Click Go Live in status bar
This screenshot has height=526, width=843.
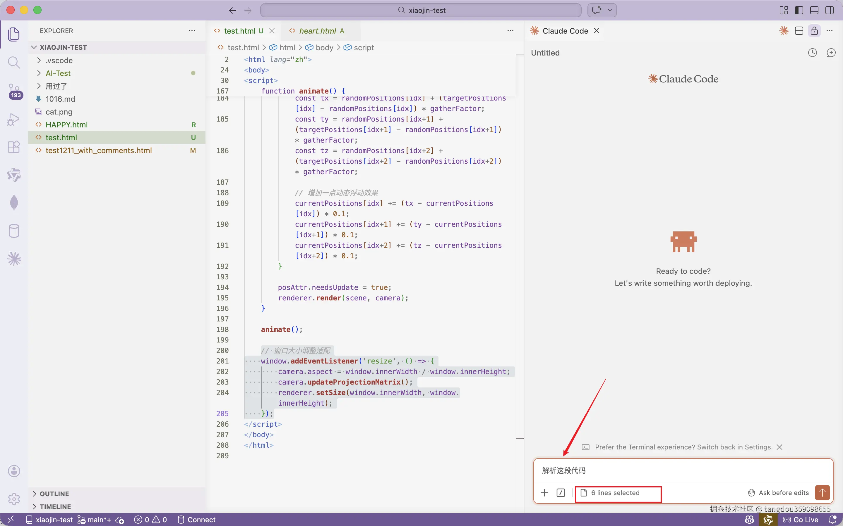[x=800, y=519]
